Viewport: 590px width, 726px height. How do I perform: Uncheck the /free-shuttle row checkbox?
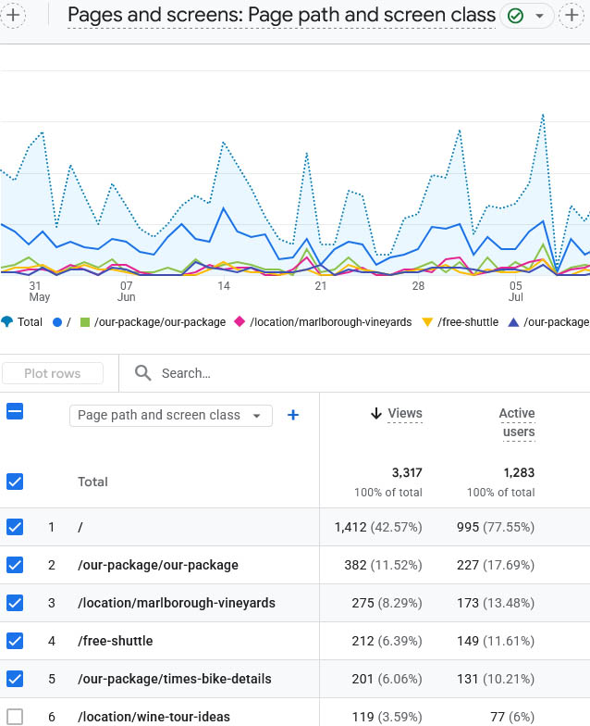pos(15,641)
